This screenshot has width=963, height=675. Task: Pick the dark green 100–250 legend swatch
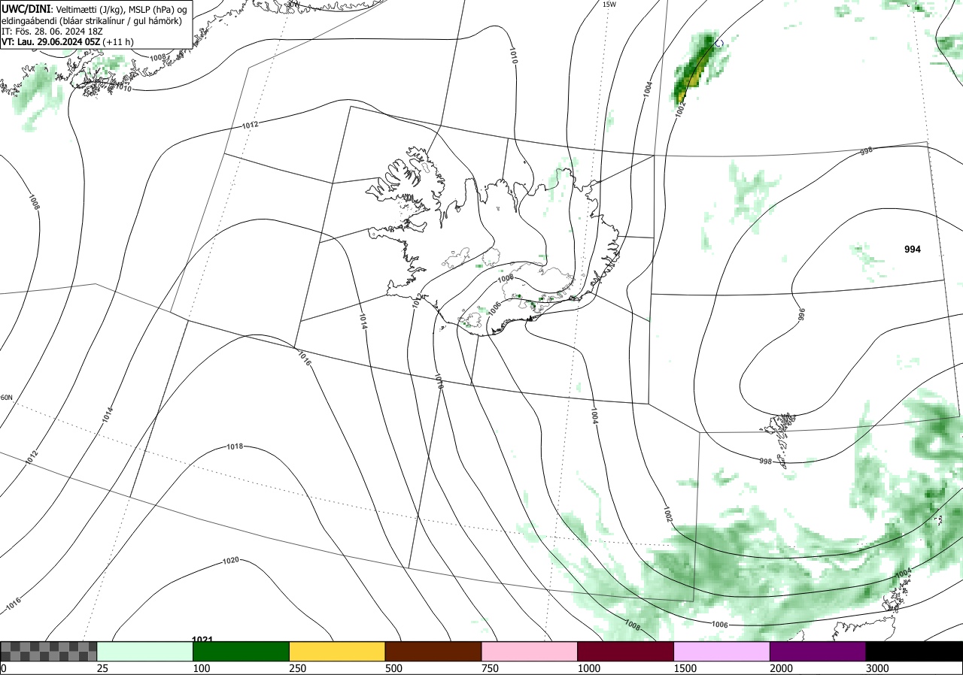pos(242,651)
